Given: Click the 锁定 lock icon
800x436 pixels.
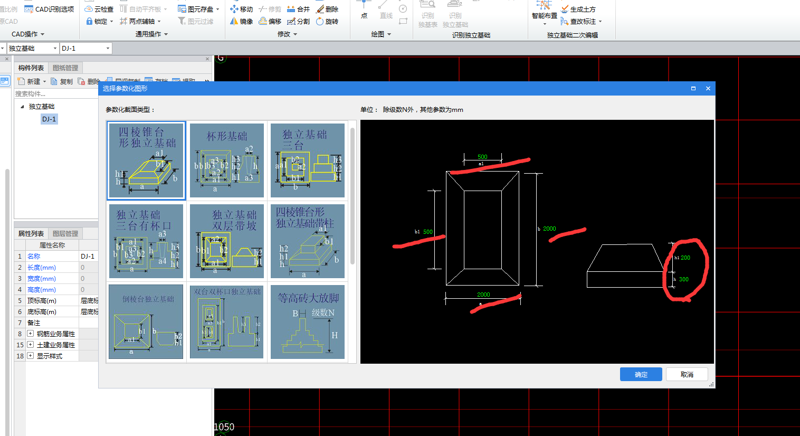Looking at the screenshot, I should 89,21.
